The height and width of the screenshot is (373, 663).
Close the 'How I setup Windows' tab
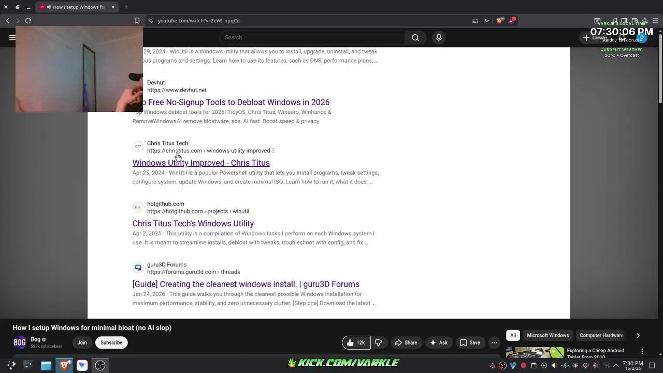coord(113,7)
